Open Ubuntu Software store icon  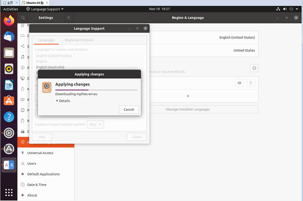(x=9, y=101)
